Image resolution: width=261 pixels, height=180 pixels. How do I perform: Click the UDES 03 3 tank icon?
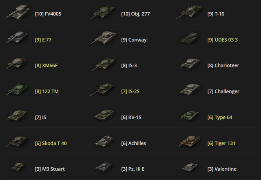[189, 38]
